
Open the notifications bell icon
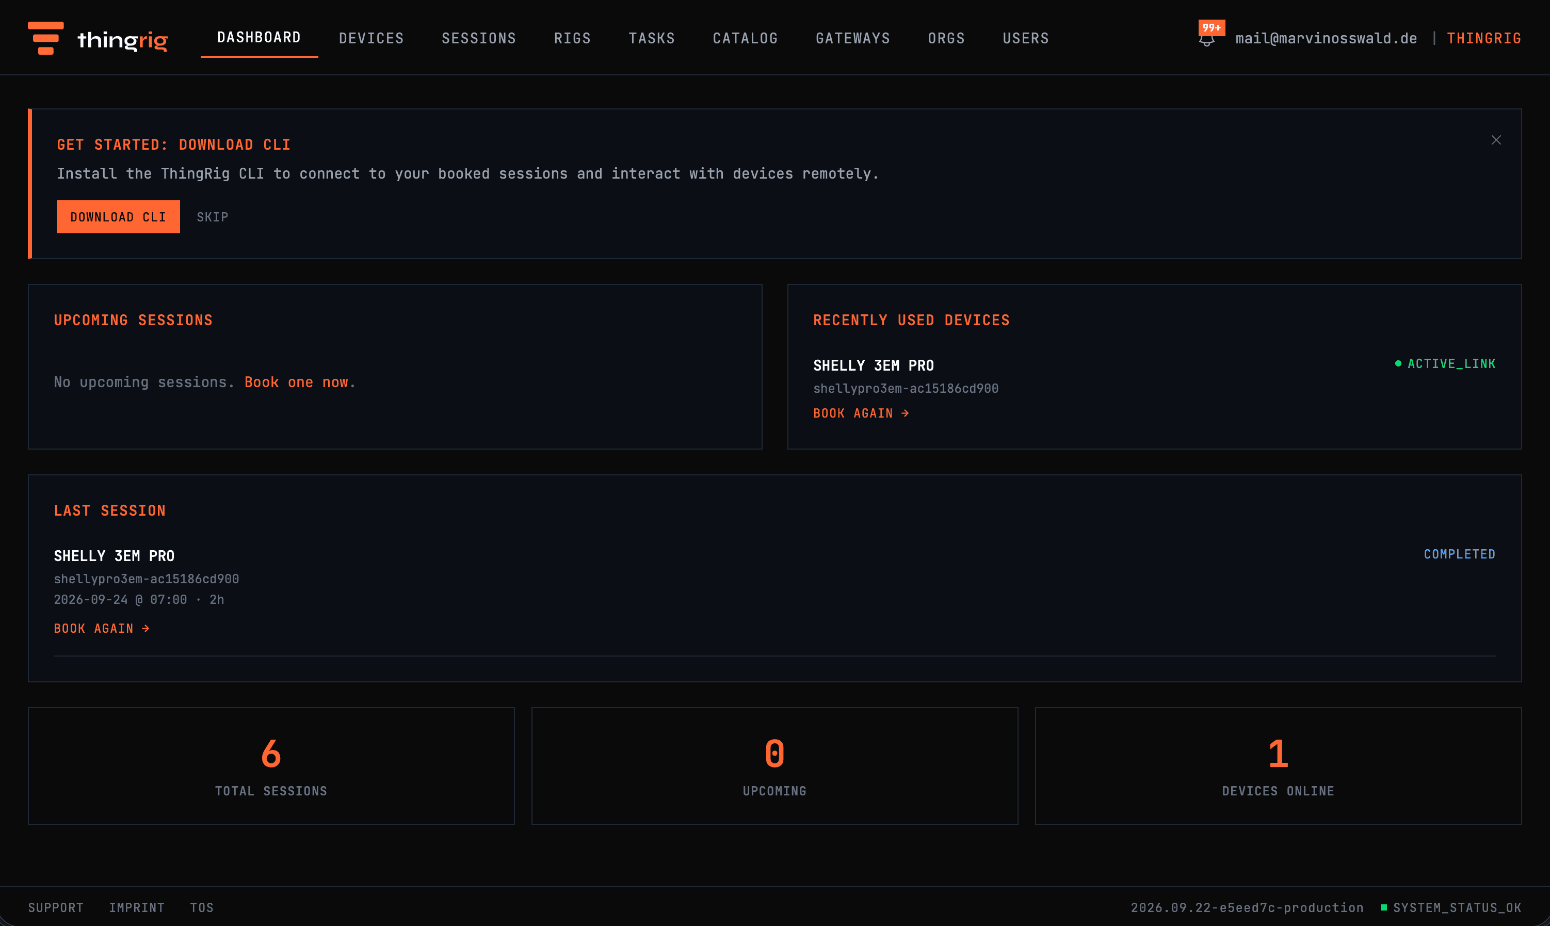point(1206,39)
